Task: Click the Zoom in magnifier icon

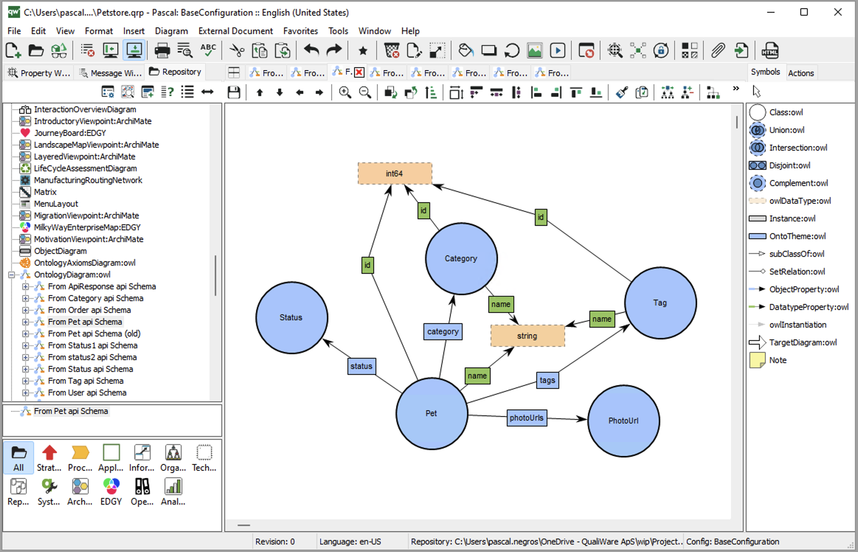Action: tap(345, 92)
